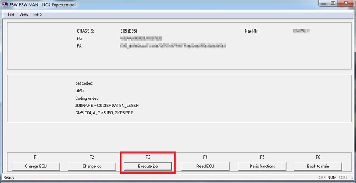Open the View menu
The image size is (356, 183).
(x=24, y=14)
